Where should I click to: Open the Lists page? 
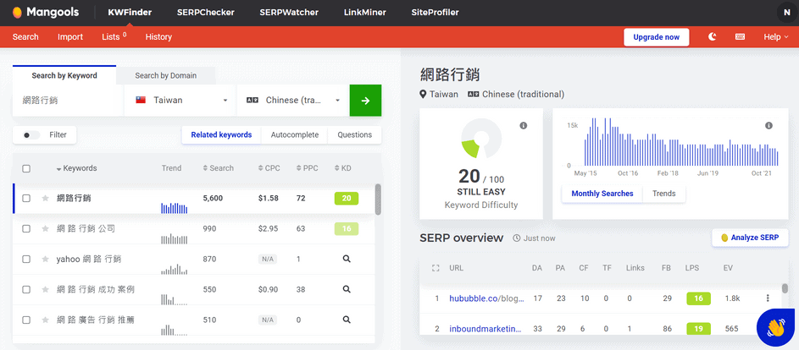[114, 36]
